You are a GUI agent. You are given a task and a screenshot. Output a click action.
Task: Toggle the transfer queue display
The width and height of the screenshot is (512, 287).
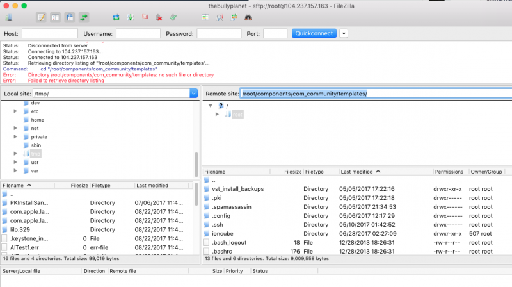pos(84,18)
